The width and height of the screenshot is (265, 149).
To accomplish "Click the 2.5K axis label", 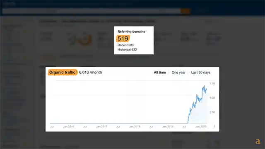I will (212, 112).
